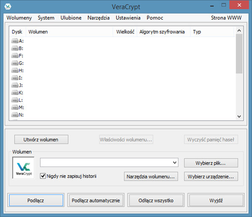Click the Wyczyść pamięć haseł button
Screen dimensions: 252x217
211,139
